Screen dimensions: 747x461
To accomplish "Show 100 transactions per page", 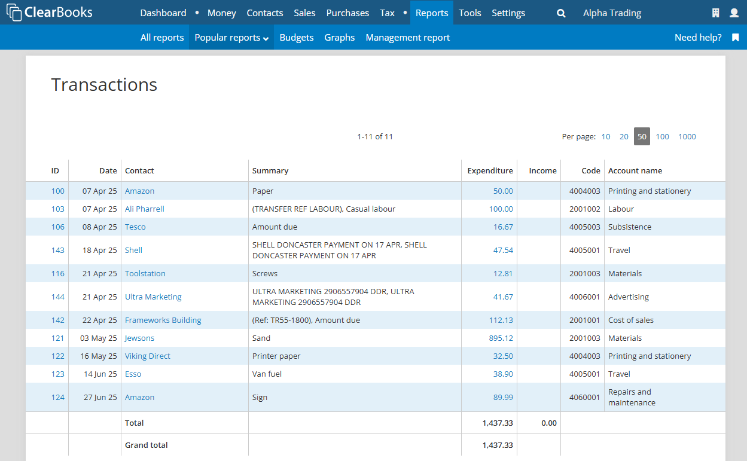I will tap(662, 137).
